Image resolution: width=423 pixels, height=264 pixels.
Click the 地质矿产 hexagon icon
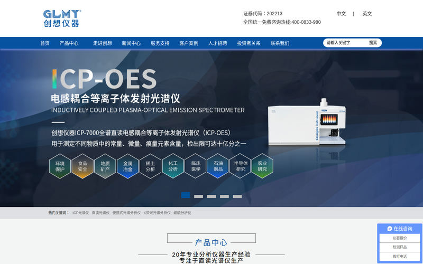click(x=105, y=166)
